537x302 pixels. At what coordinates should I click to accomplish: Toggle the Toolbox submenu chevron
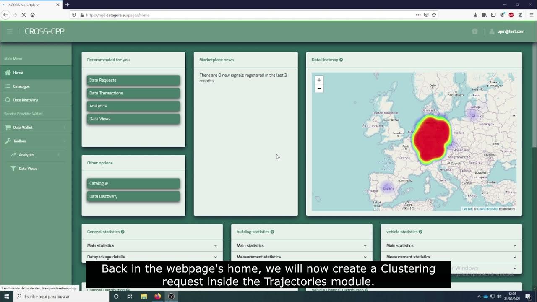64,141
